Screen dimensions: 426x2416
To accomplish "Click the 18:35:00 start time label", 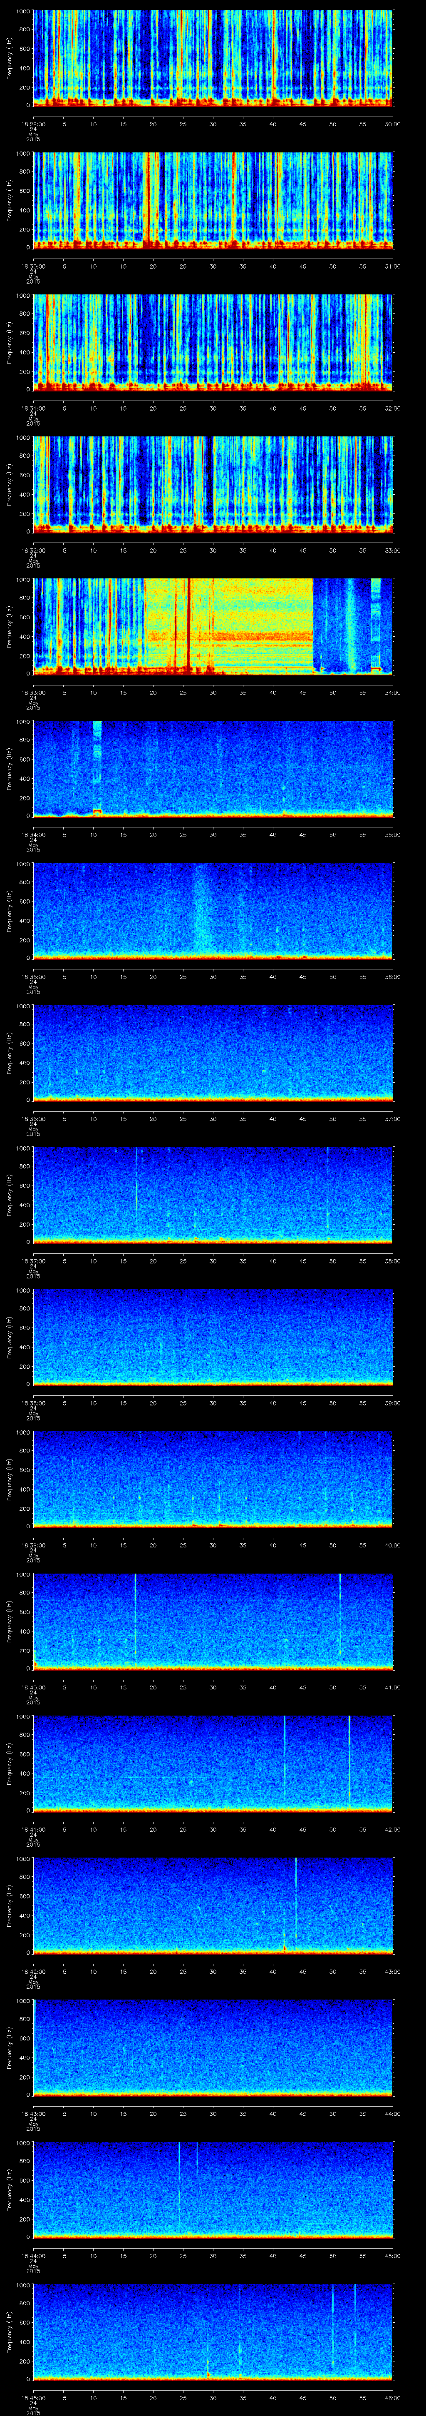I will 33,976.
